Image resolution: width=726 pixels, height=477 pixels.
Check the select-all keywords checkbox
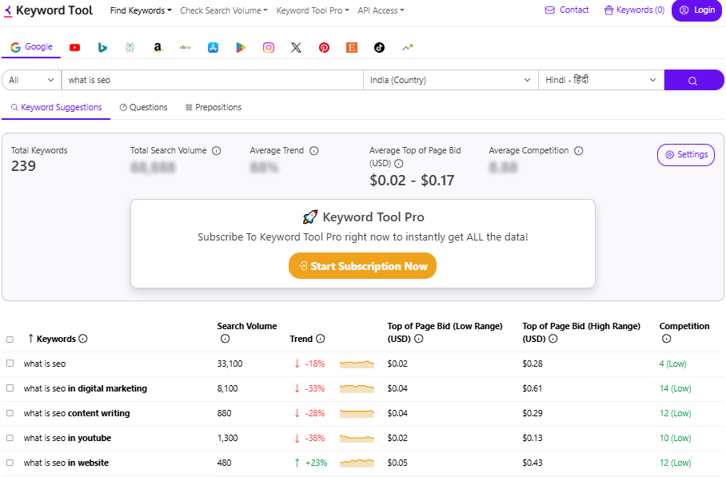point(10,338)
